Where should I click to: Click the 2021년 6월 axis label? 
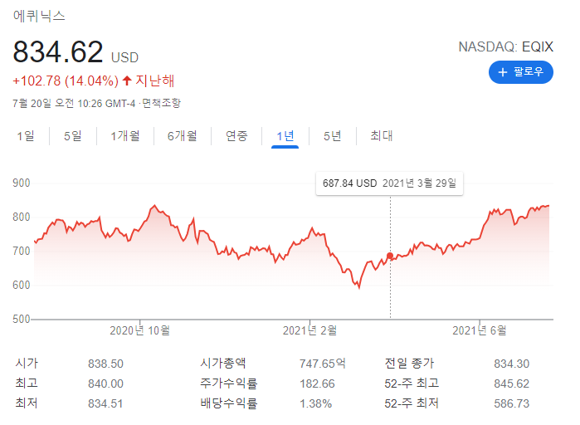480,330
